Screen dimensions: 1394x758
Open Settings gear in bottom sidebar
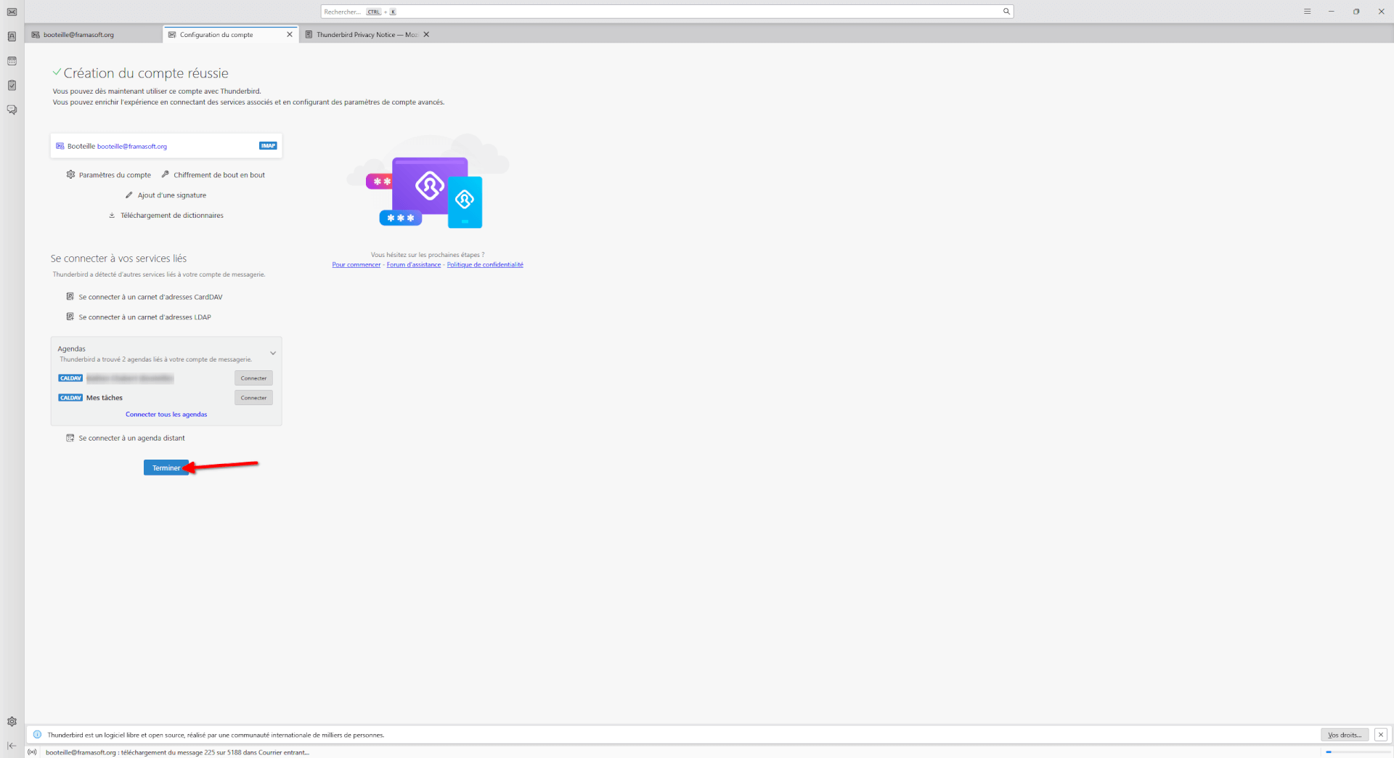tap(12, 722)
